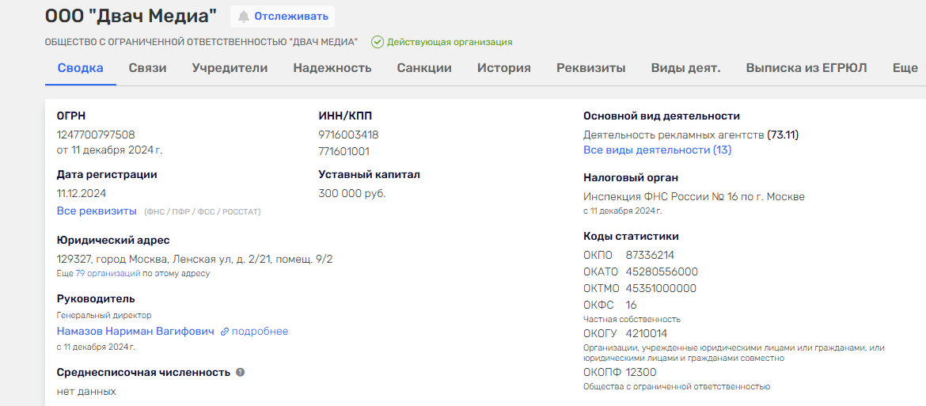
Task: Go to the Учредители tab
Action: [230, 68]
